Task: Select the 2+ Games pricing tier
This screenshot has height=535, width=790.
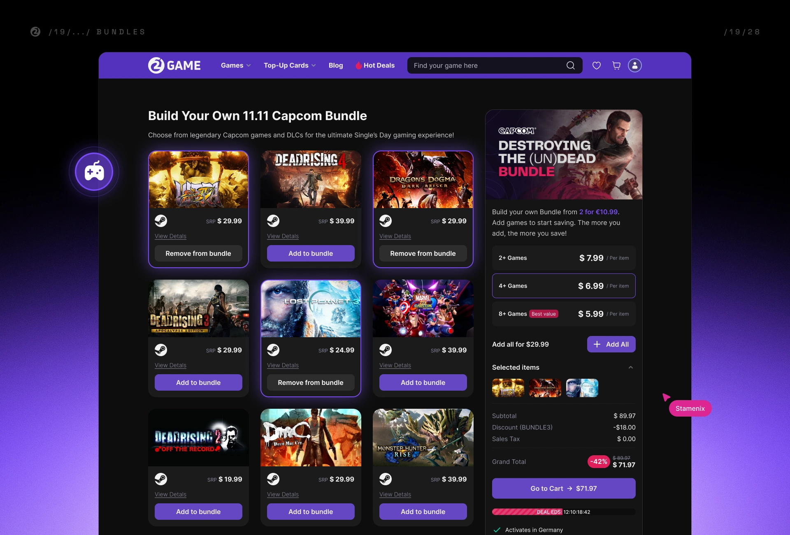Action: pos(563,258)
